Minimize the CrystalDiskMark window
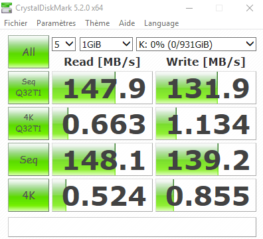The height and width of the screenshot is (239, 263). point(189,8)
